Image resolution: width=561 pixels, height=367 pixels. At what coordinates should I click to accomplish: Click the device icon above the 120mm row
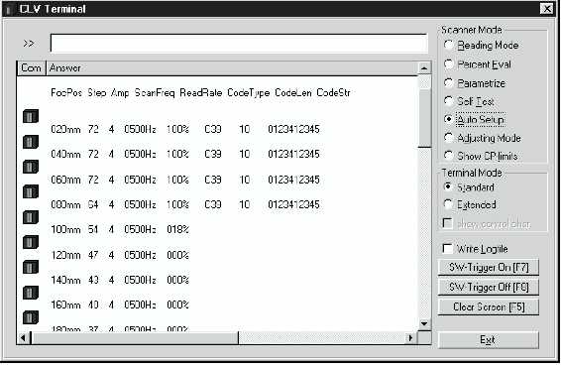31,242
